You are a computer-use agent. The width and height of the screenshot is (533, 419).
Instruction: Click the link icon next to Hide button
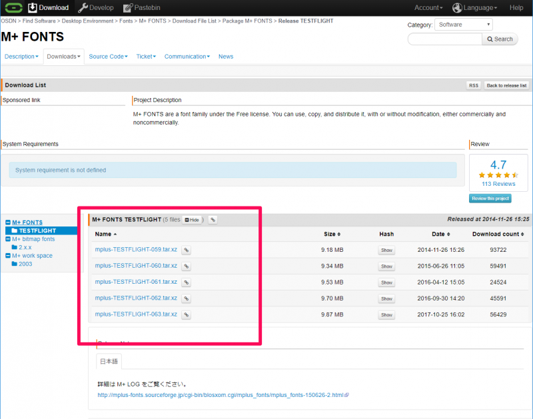213,220
